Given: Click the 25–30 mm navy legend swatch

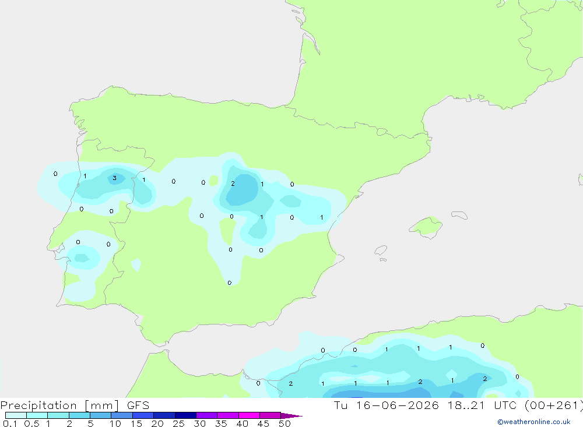Looking at the screenshot, I should pyautogui.click(x=185, y=415).
